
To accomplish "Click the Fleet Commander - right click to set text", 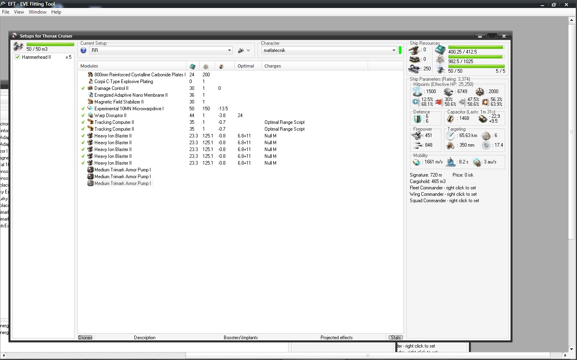I will (443, 188).
